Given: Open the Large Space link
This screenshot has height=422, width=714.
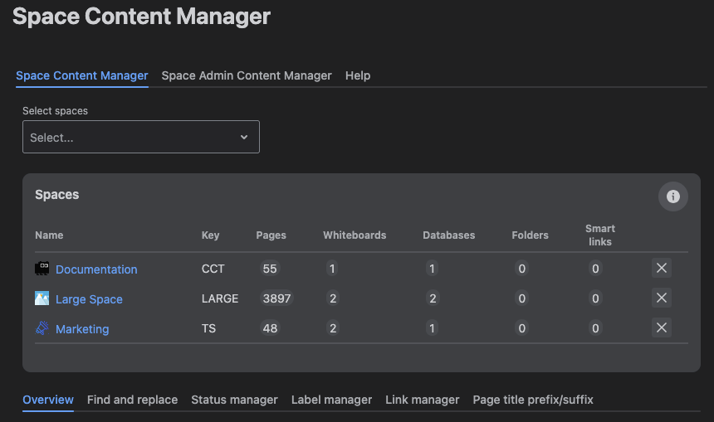Looking at the screenshot, I should pyautogui.click(x=89, y=299).
